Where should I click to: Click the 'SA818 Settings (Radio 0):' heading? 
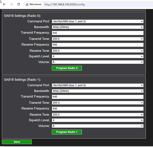tap(22, 16)
